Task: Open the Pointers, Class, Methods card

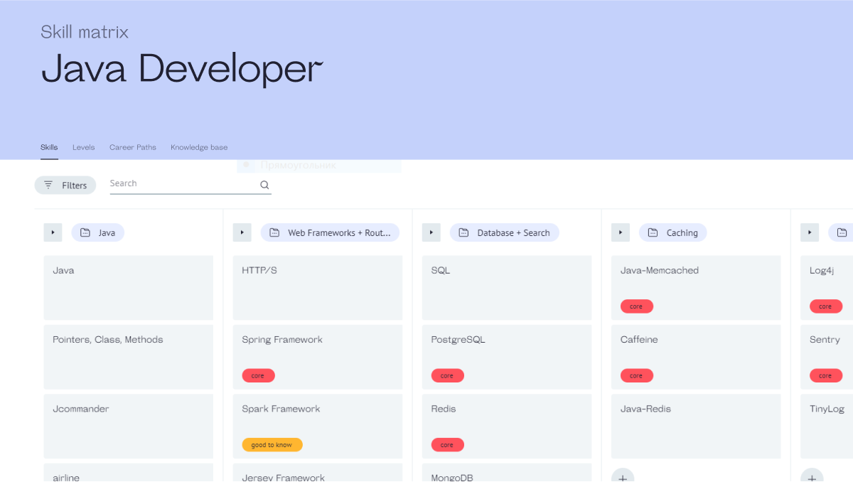Action: (129, 357)
